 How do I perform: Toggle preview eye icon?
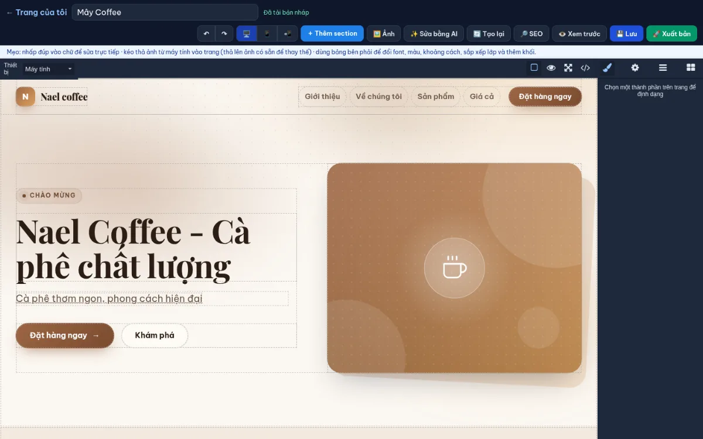pos(551,68)
